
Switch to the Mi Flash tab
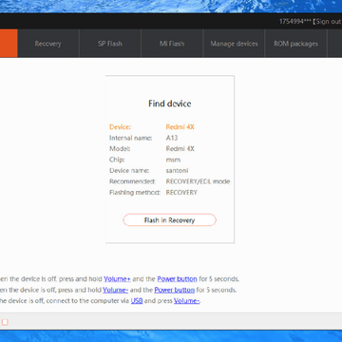click(x=172, y=44)
